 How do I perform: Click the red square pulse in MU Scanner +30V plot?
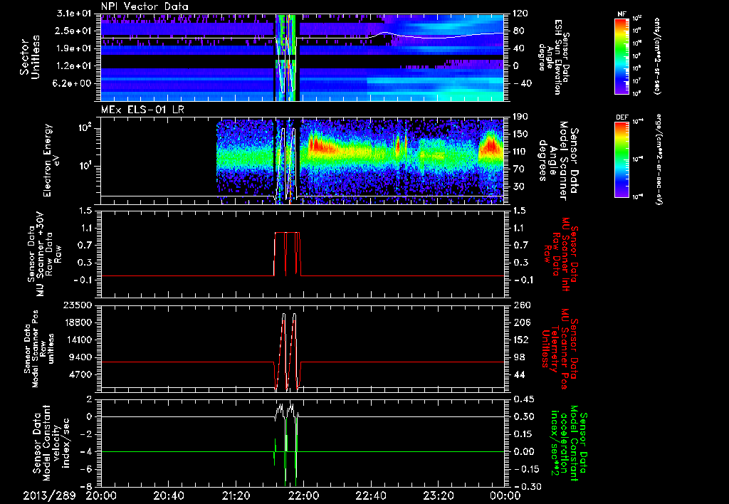[x=288, y=254]
